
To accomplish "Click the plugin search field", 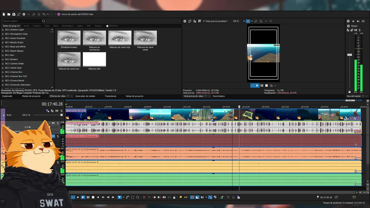I will [x=22, y=21].
